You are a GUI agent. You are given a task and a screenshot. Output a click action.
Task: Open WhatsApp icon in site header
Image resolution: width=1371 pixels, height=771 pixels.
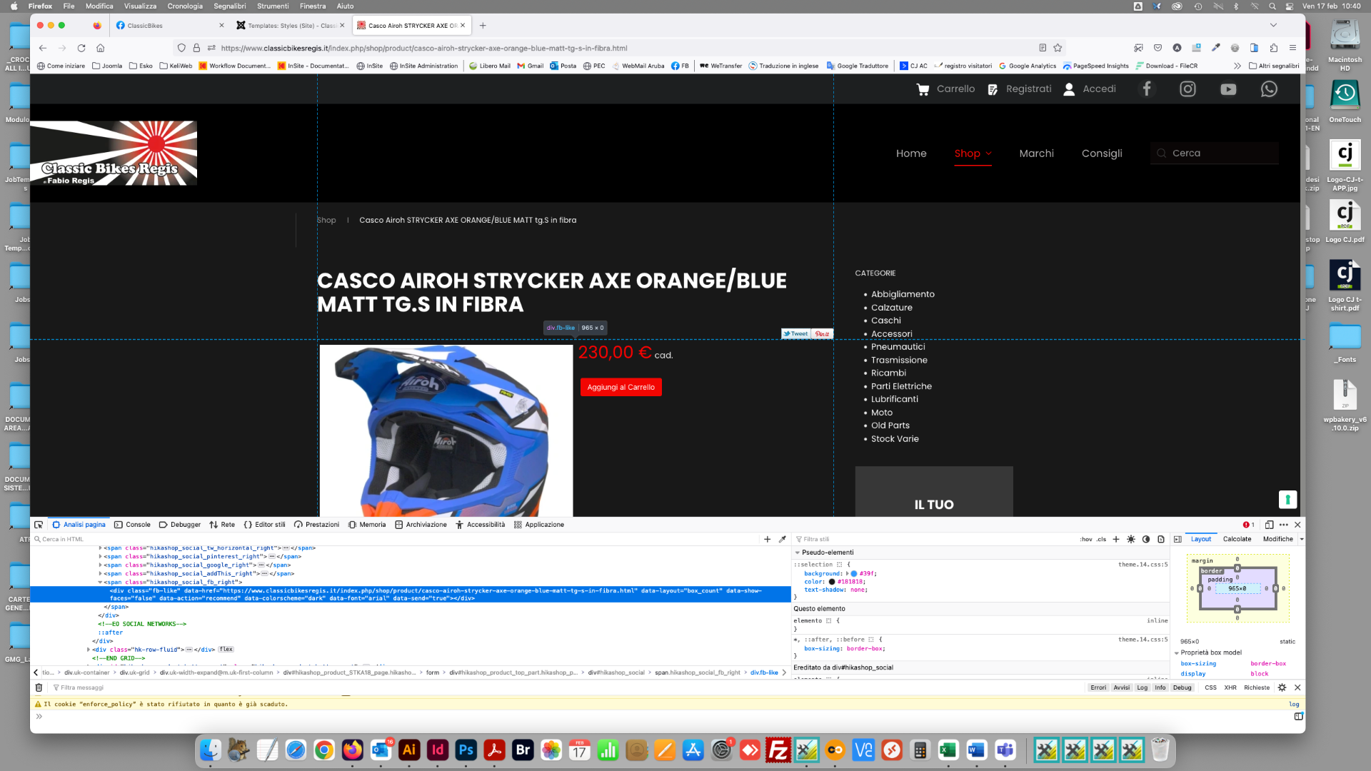click(1269, 89)
